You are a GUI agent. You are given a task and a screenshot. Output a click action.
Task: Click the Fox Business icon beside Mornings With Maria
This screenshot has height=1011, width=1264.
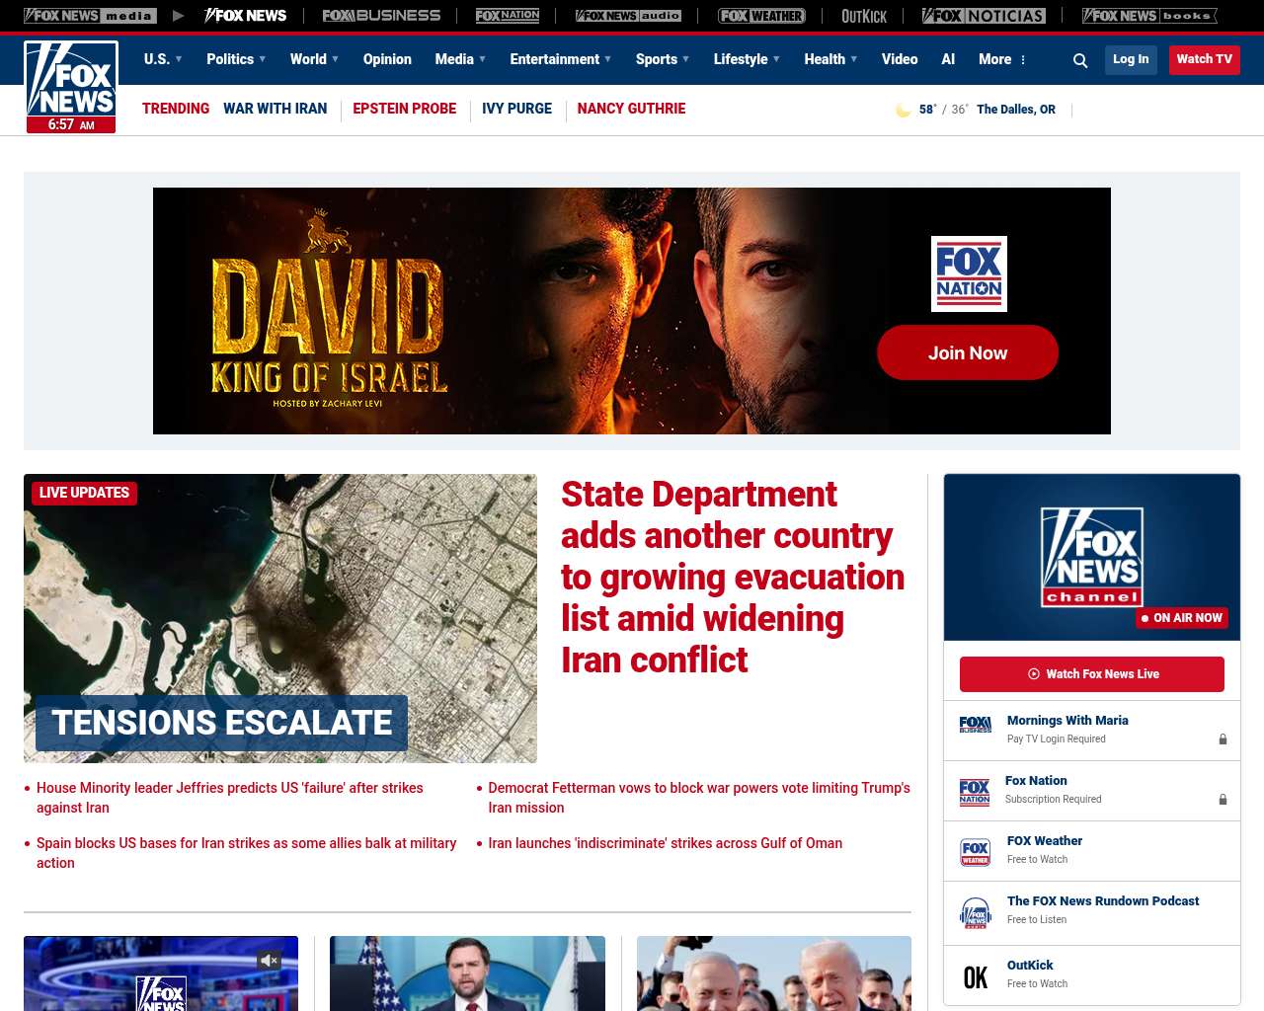point(976,725)
